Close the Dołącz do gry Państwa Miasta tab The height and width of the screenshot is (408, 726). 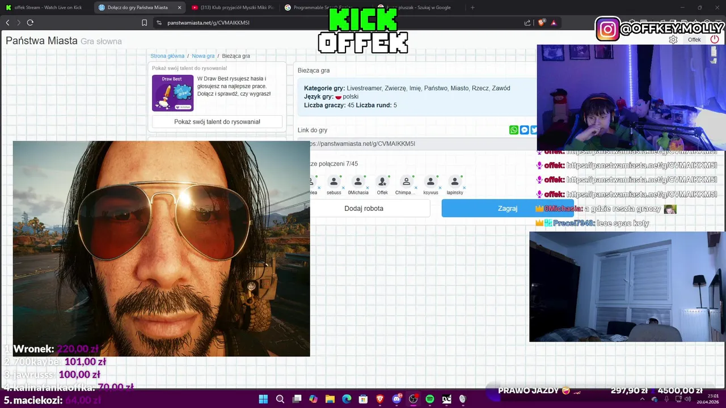180,7
